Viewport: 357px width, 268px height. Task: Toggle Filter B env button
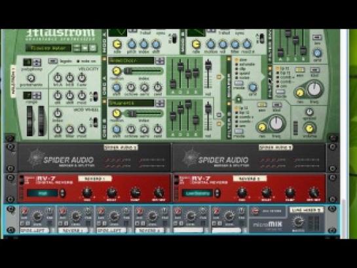coord(261,104)
